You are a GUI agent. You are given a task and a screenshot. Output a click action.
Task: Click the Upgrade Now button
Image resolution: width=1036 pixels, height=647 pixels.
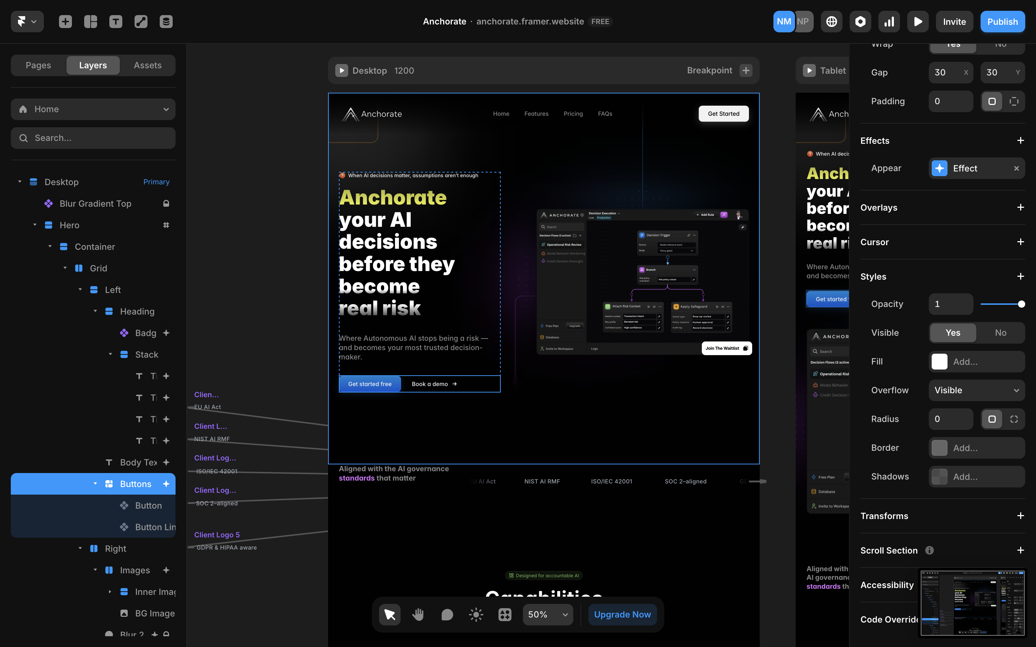[622, 615]
